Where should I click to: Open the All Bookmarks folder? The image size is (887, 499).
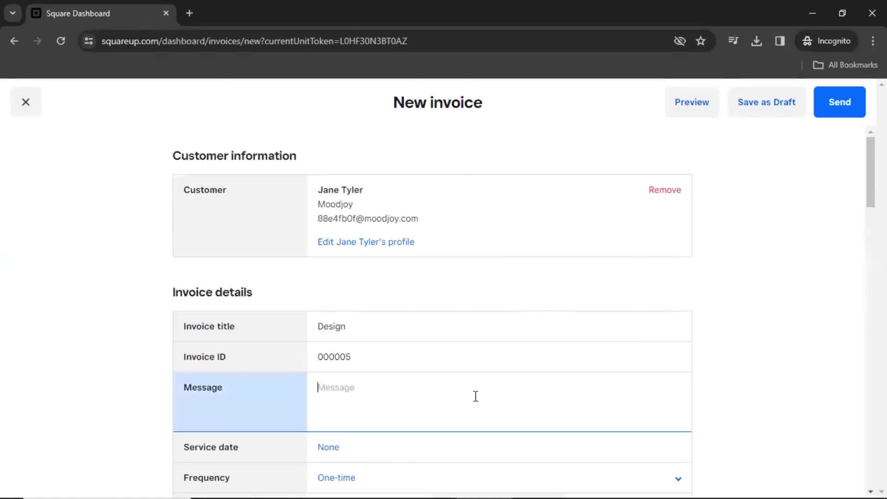[845, 65]
